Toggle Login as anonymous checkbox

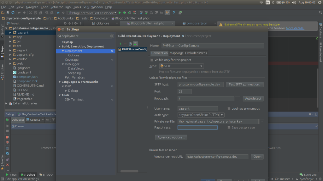[x=229, y=108]
